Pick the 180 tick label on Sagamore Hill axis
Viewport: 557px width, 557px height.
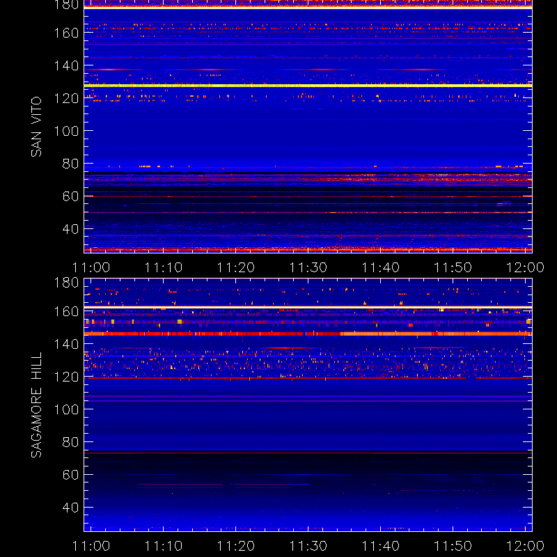66,283
